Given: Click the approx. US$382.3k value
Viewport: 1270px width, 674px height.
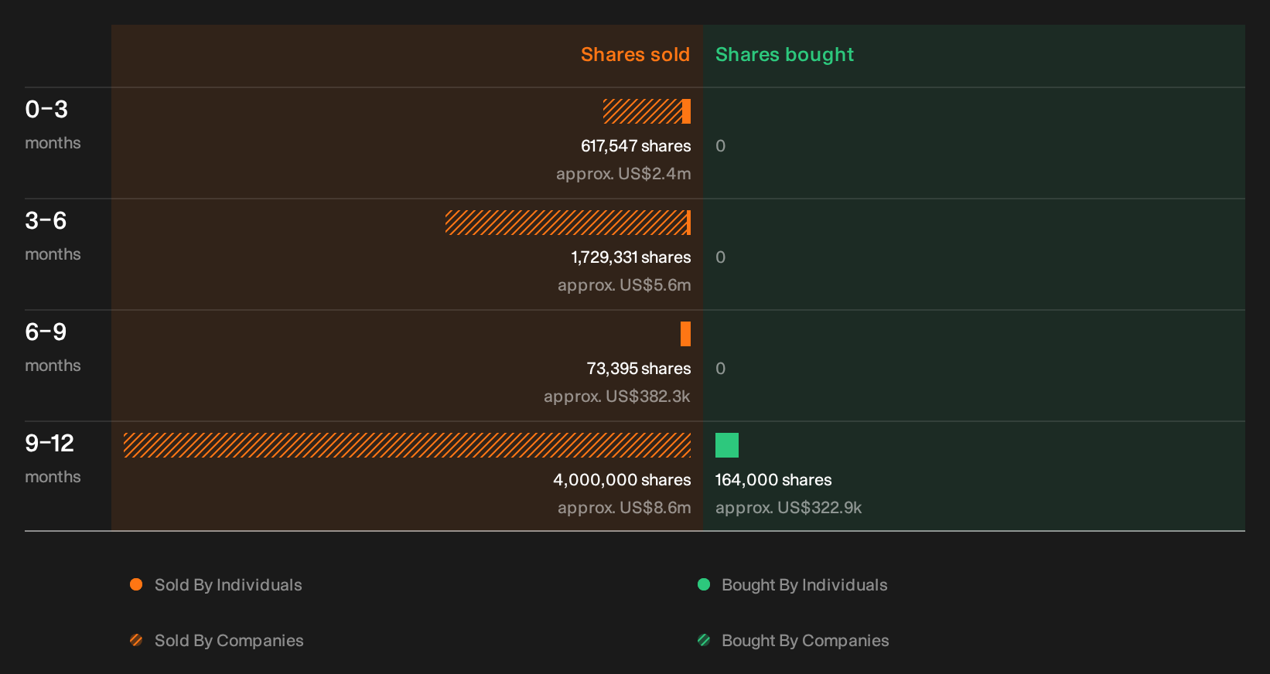Looking at the screenshot, I should click(x=617, y=397).
